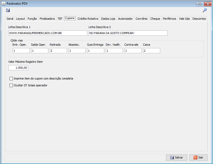Select the Retirada quantity field
This screenshot has height=164, width=213.
click(x=58, y=51)
